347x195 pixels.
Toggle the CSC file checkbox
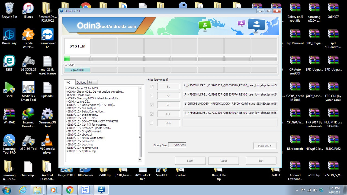tap(152, 114)
